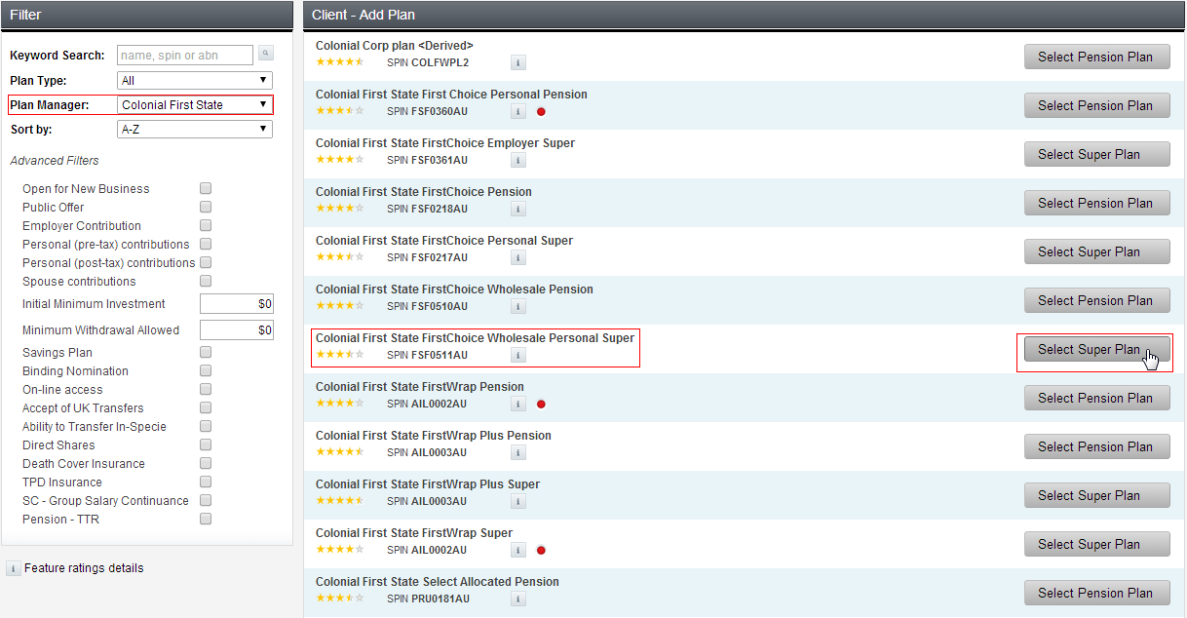This screenshot has height=618, width=1187.
Task: Open info icon for Colonial Corp plan
Action: [518, 62]
